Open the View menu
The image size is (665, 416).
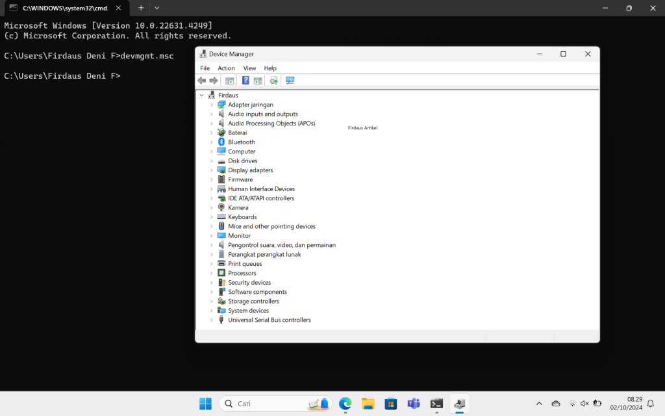pos(249,68)
